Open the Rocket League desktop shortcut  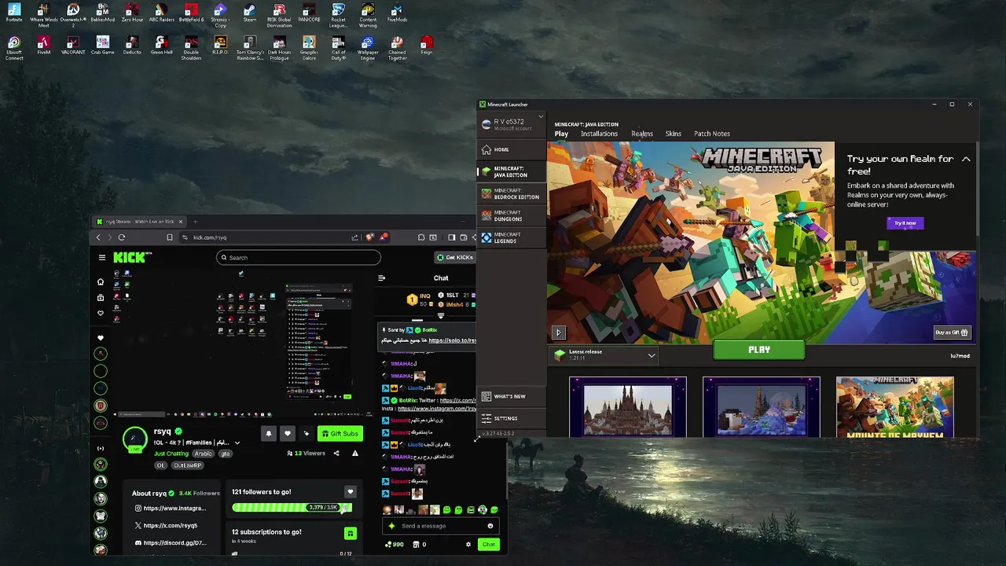tap(338, 15)
